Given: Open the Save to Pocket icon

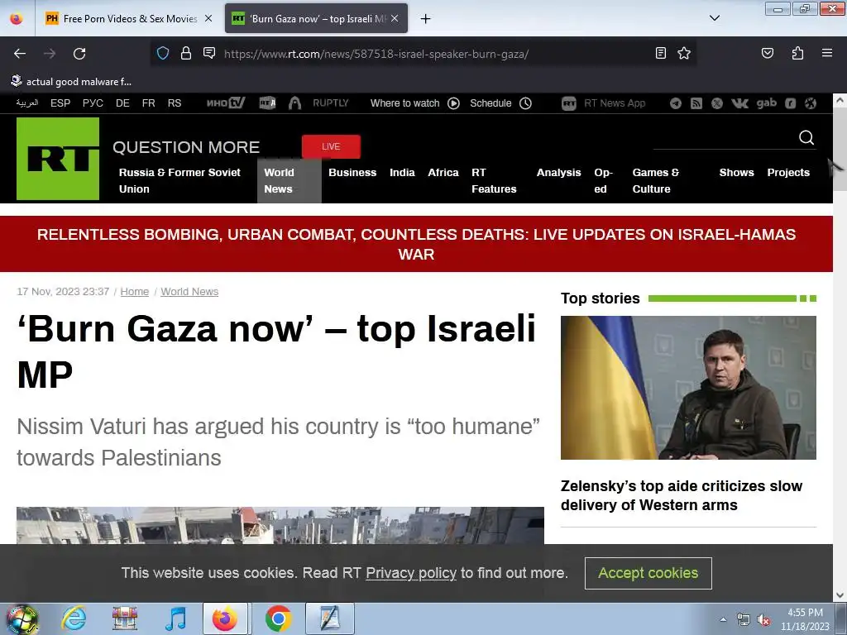Looking at the screenshot, I should pyautogui.click(x=767, y=53).
